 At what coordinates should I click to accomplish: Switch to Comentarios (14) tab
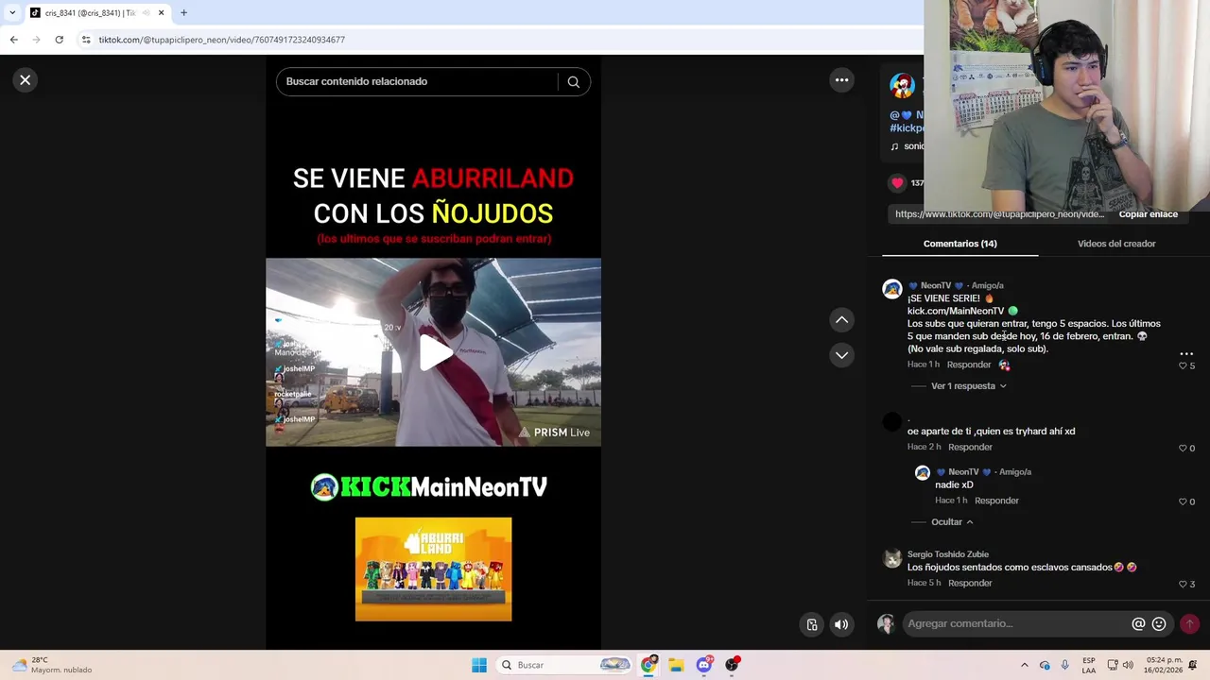959,244
